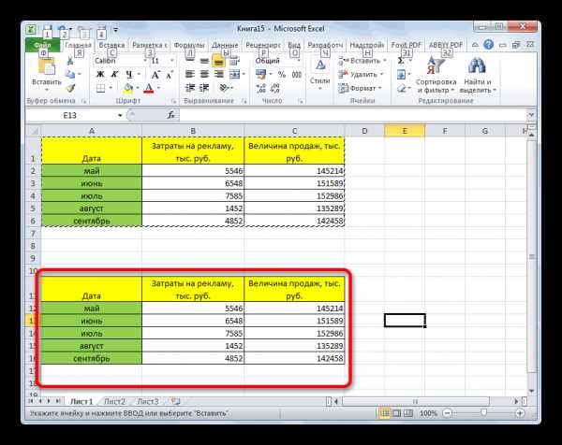Switch to sheet tab Лист2
The width and height of the screenshot is (562, 445).
click(114, 401)
